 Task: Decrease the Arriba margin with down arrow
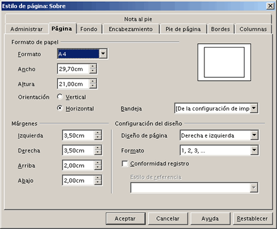coord(98,168)
